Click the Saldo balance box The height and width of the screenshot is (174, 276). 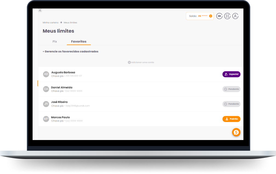[200, 16]
